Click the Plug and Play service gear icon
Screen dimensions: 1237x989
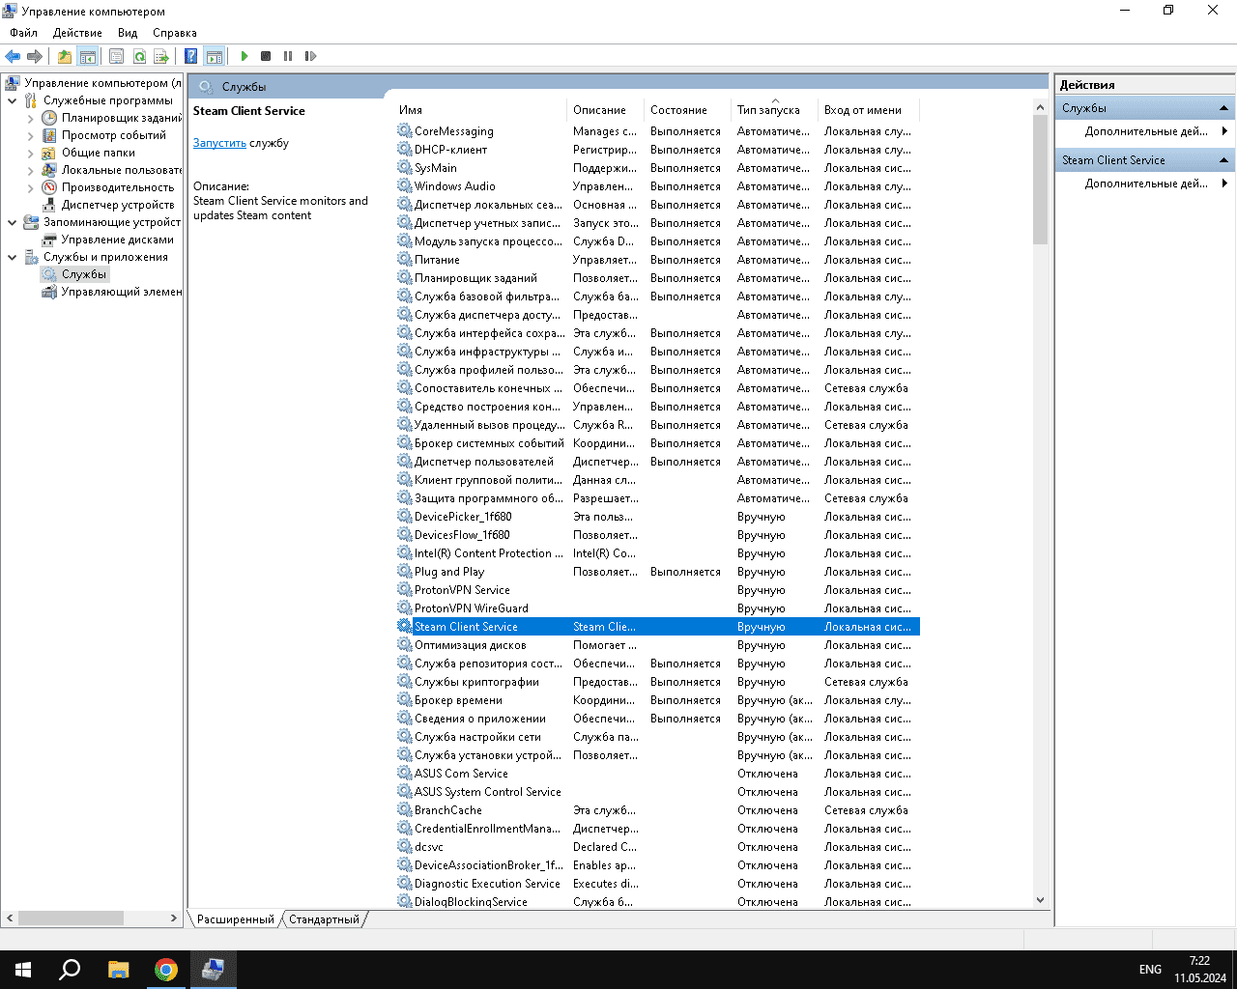(405, 571)
